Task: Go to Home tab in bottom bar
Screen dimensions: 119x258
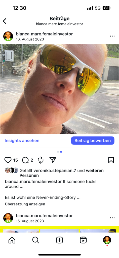Action: 12,240
